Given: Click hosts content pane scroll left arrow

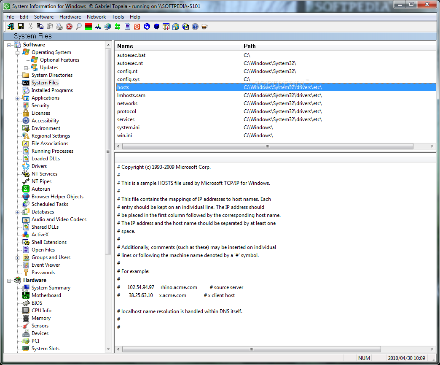Looking at the screenshot, I should point(118,349).
